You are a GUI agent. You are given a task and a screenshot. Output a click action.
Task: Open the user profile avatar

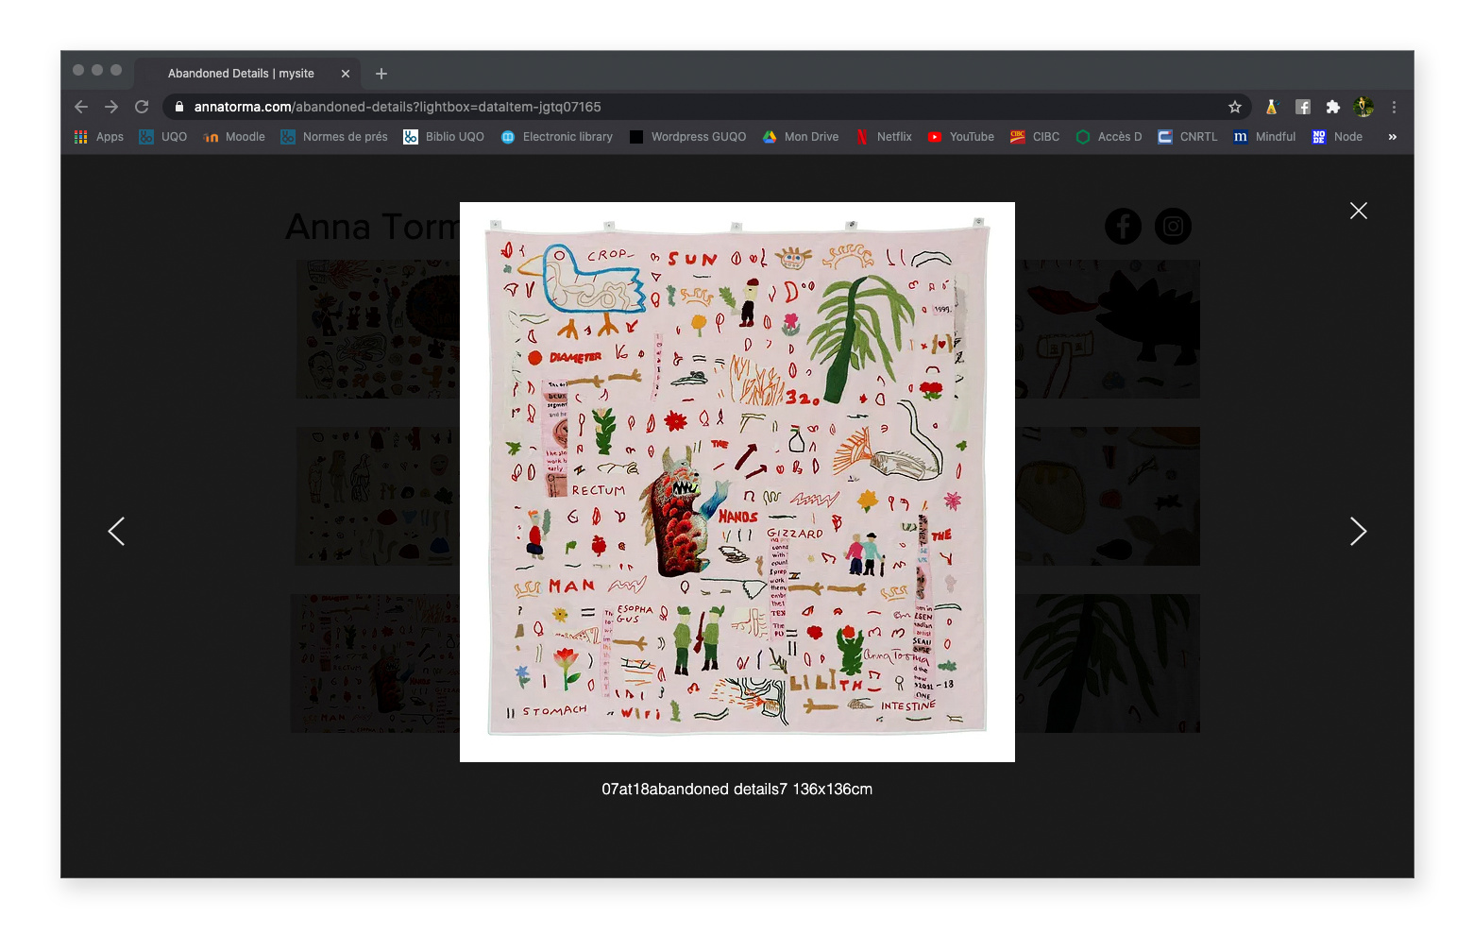click(1363, 107)
